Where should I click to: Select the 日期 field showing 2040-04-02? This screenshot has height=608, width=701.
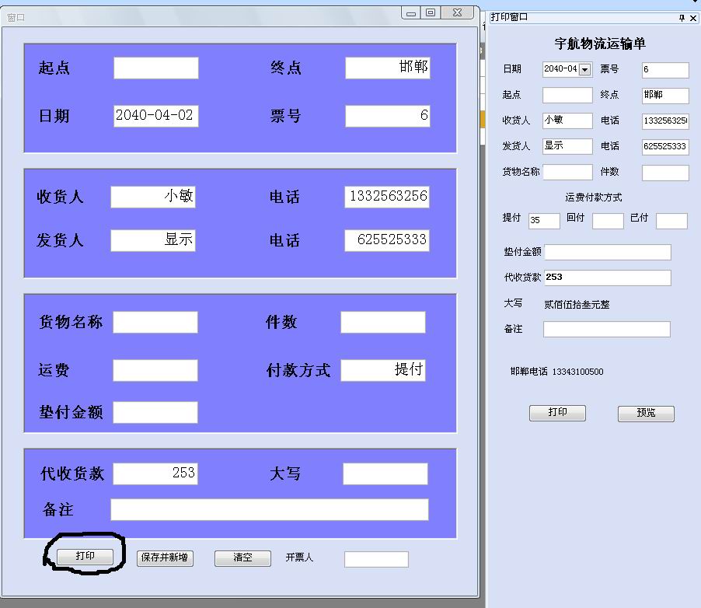(156, 116)
